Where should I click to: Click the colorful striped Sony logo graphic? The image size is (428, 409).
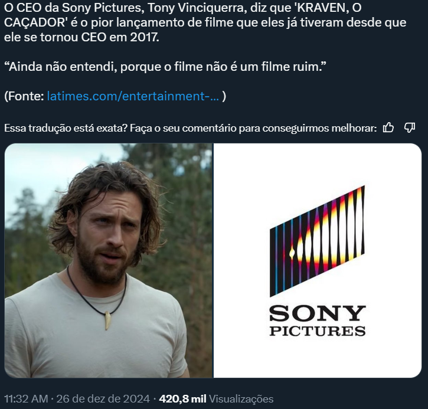(x=317, y=241)
